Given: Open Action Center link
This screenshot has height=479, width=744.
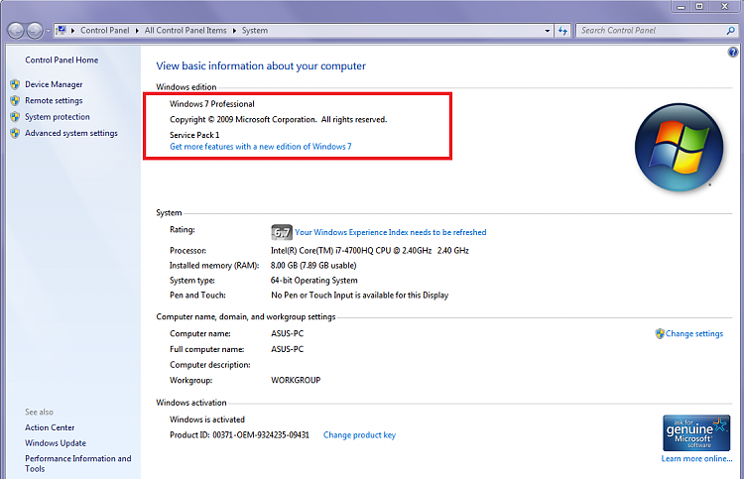Looking at the screenshot, I should click(x=50, y=427).
